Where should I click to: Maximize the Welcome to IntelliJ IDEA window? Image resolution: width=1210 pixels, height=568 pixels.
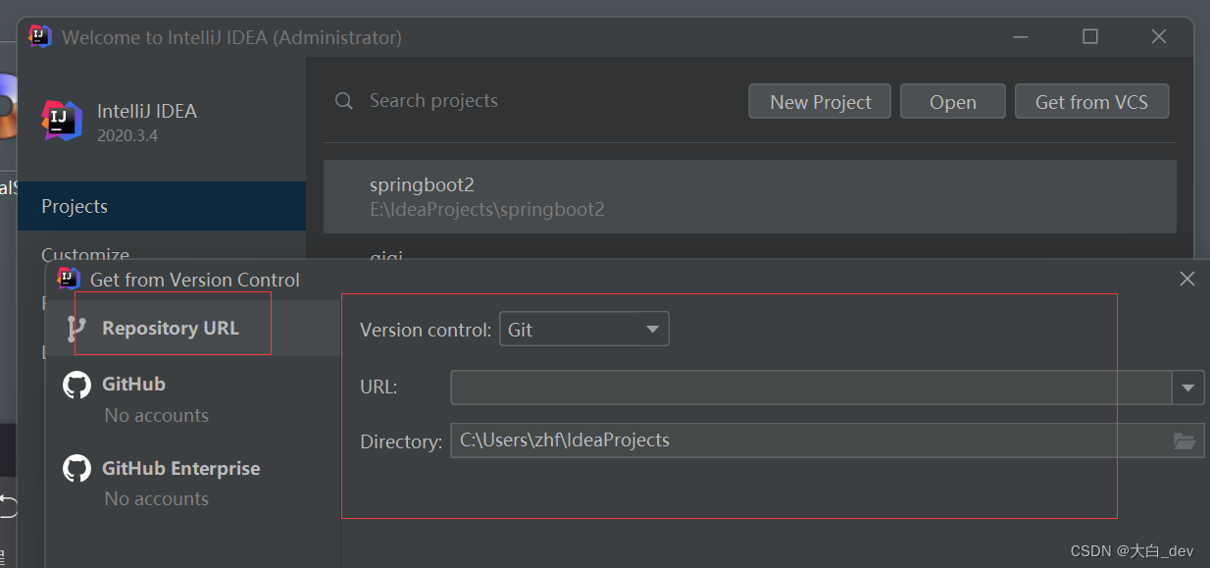(1090, 36)
